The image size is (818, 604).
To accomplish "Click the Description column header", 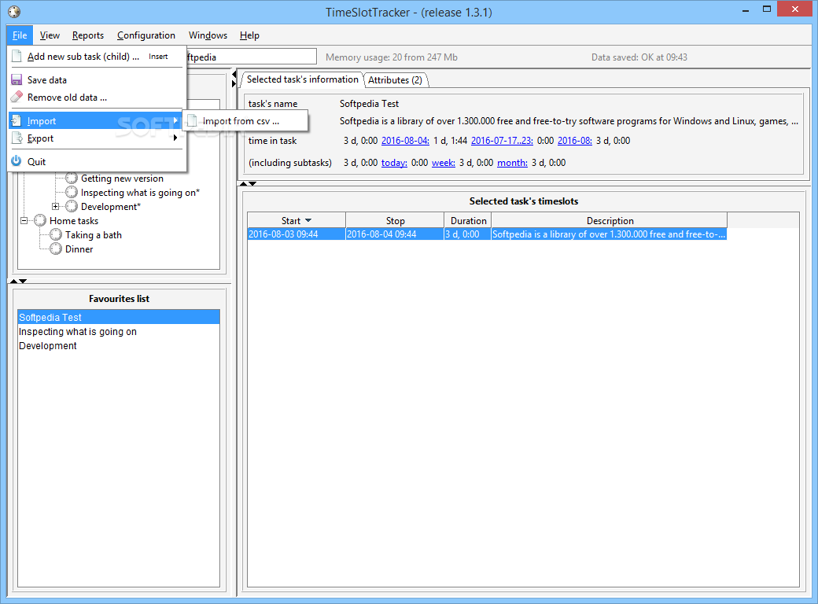I will click(610, 221).
